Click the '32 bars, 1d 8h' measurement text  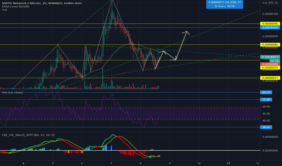[x=225, y=6]
